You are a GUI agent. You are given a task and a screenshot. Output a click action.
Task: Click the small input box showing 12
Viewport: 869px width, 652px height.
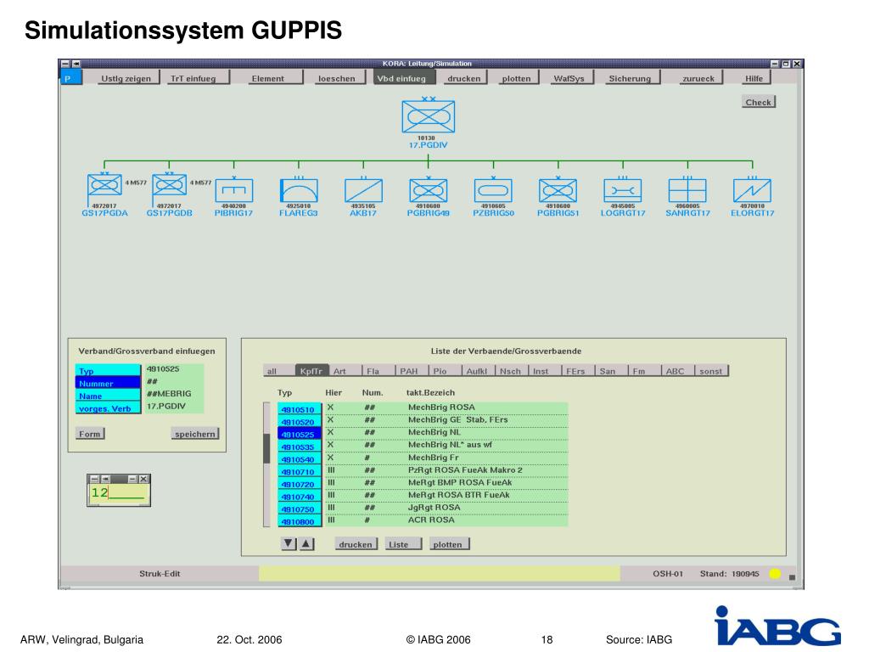[119, 493]
